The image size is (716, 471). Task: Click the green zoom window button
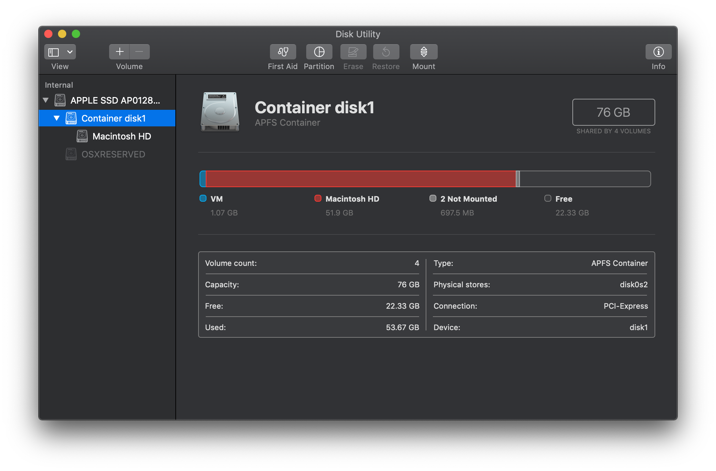[x=76, y=34]
